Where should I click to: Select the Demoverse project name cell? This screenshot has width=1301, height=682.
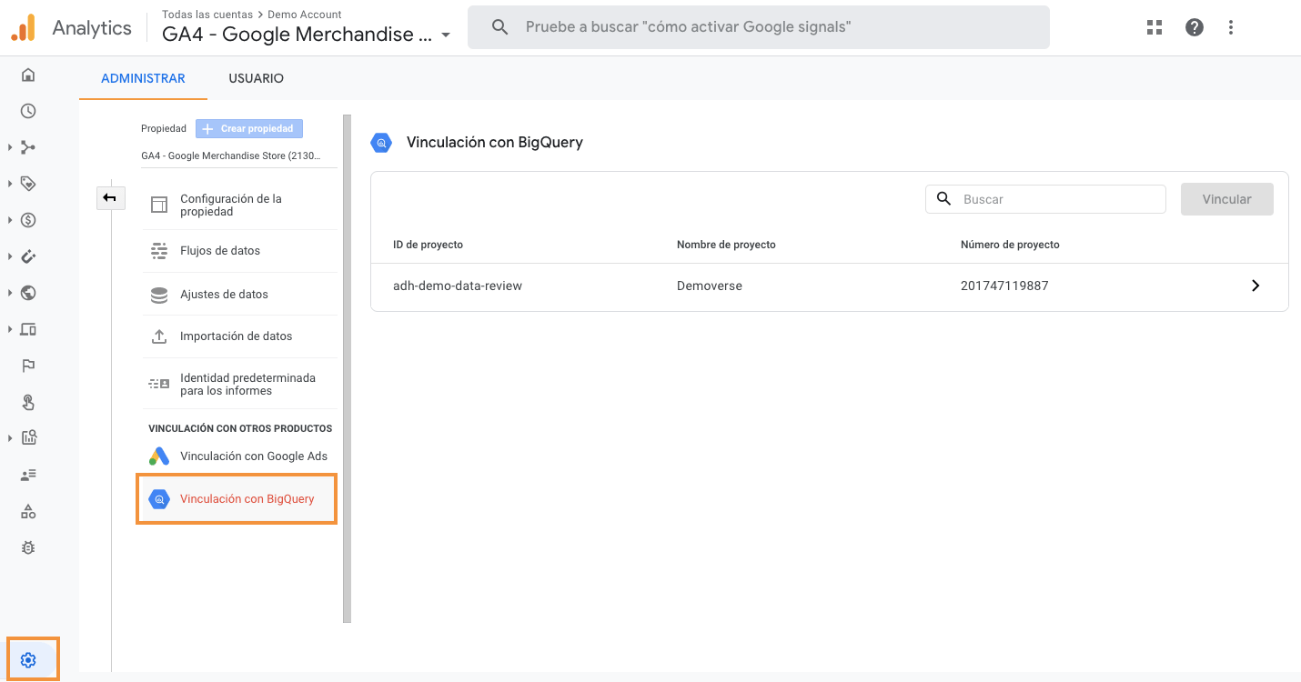click(710, 286)
